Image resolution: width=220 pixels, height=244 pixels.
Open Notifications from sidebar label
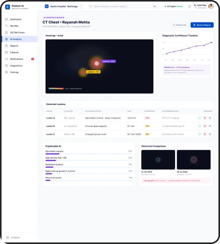coord(16,59)
